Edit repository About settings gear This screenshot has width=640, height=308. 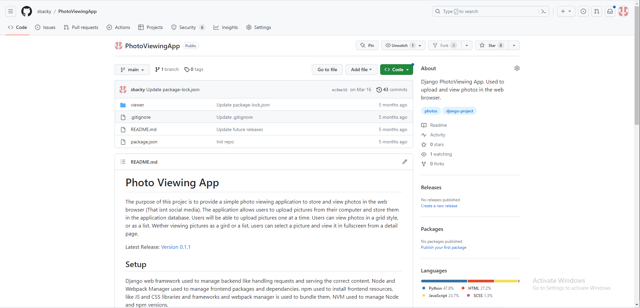pos(517,68)
